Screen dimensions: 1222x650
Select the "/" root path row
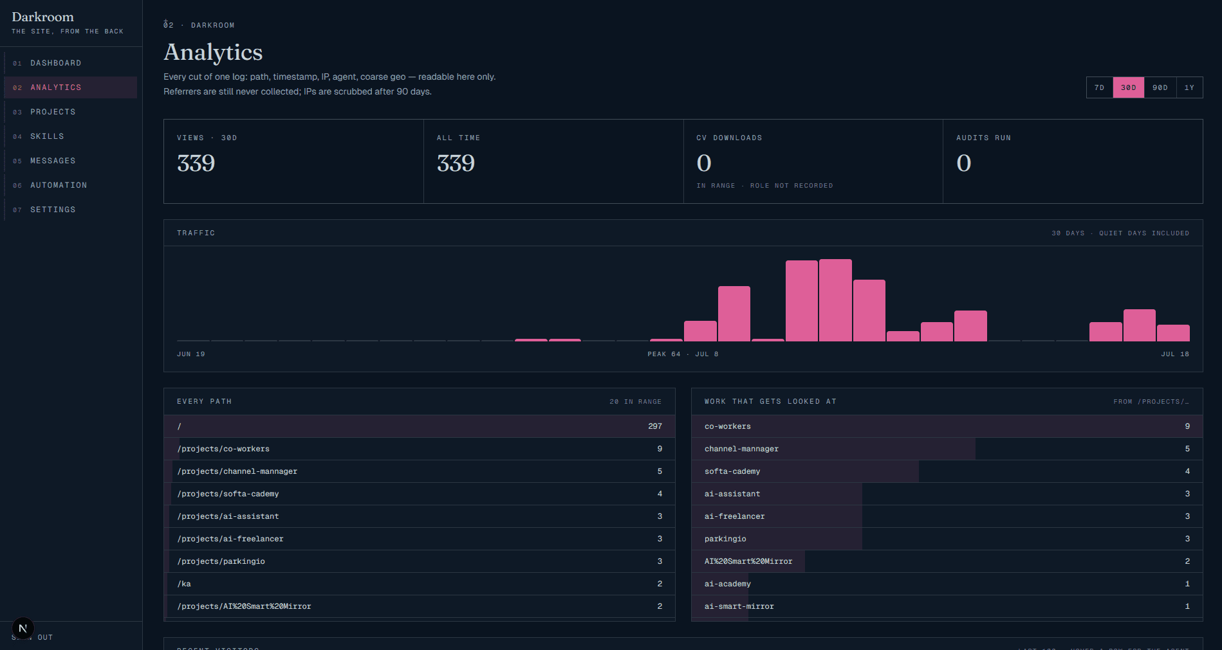pos(420,426)
